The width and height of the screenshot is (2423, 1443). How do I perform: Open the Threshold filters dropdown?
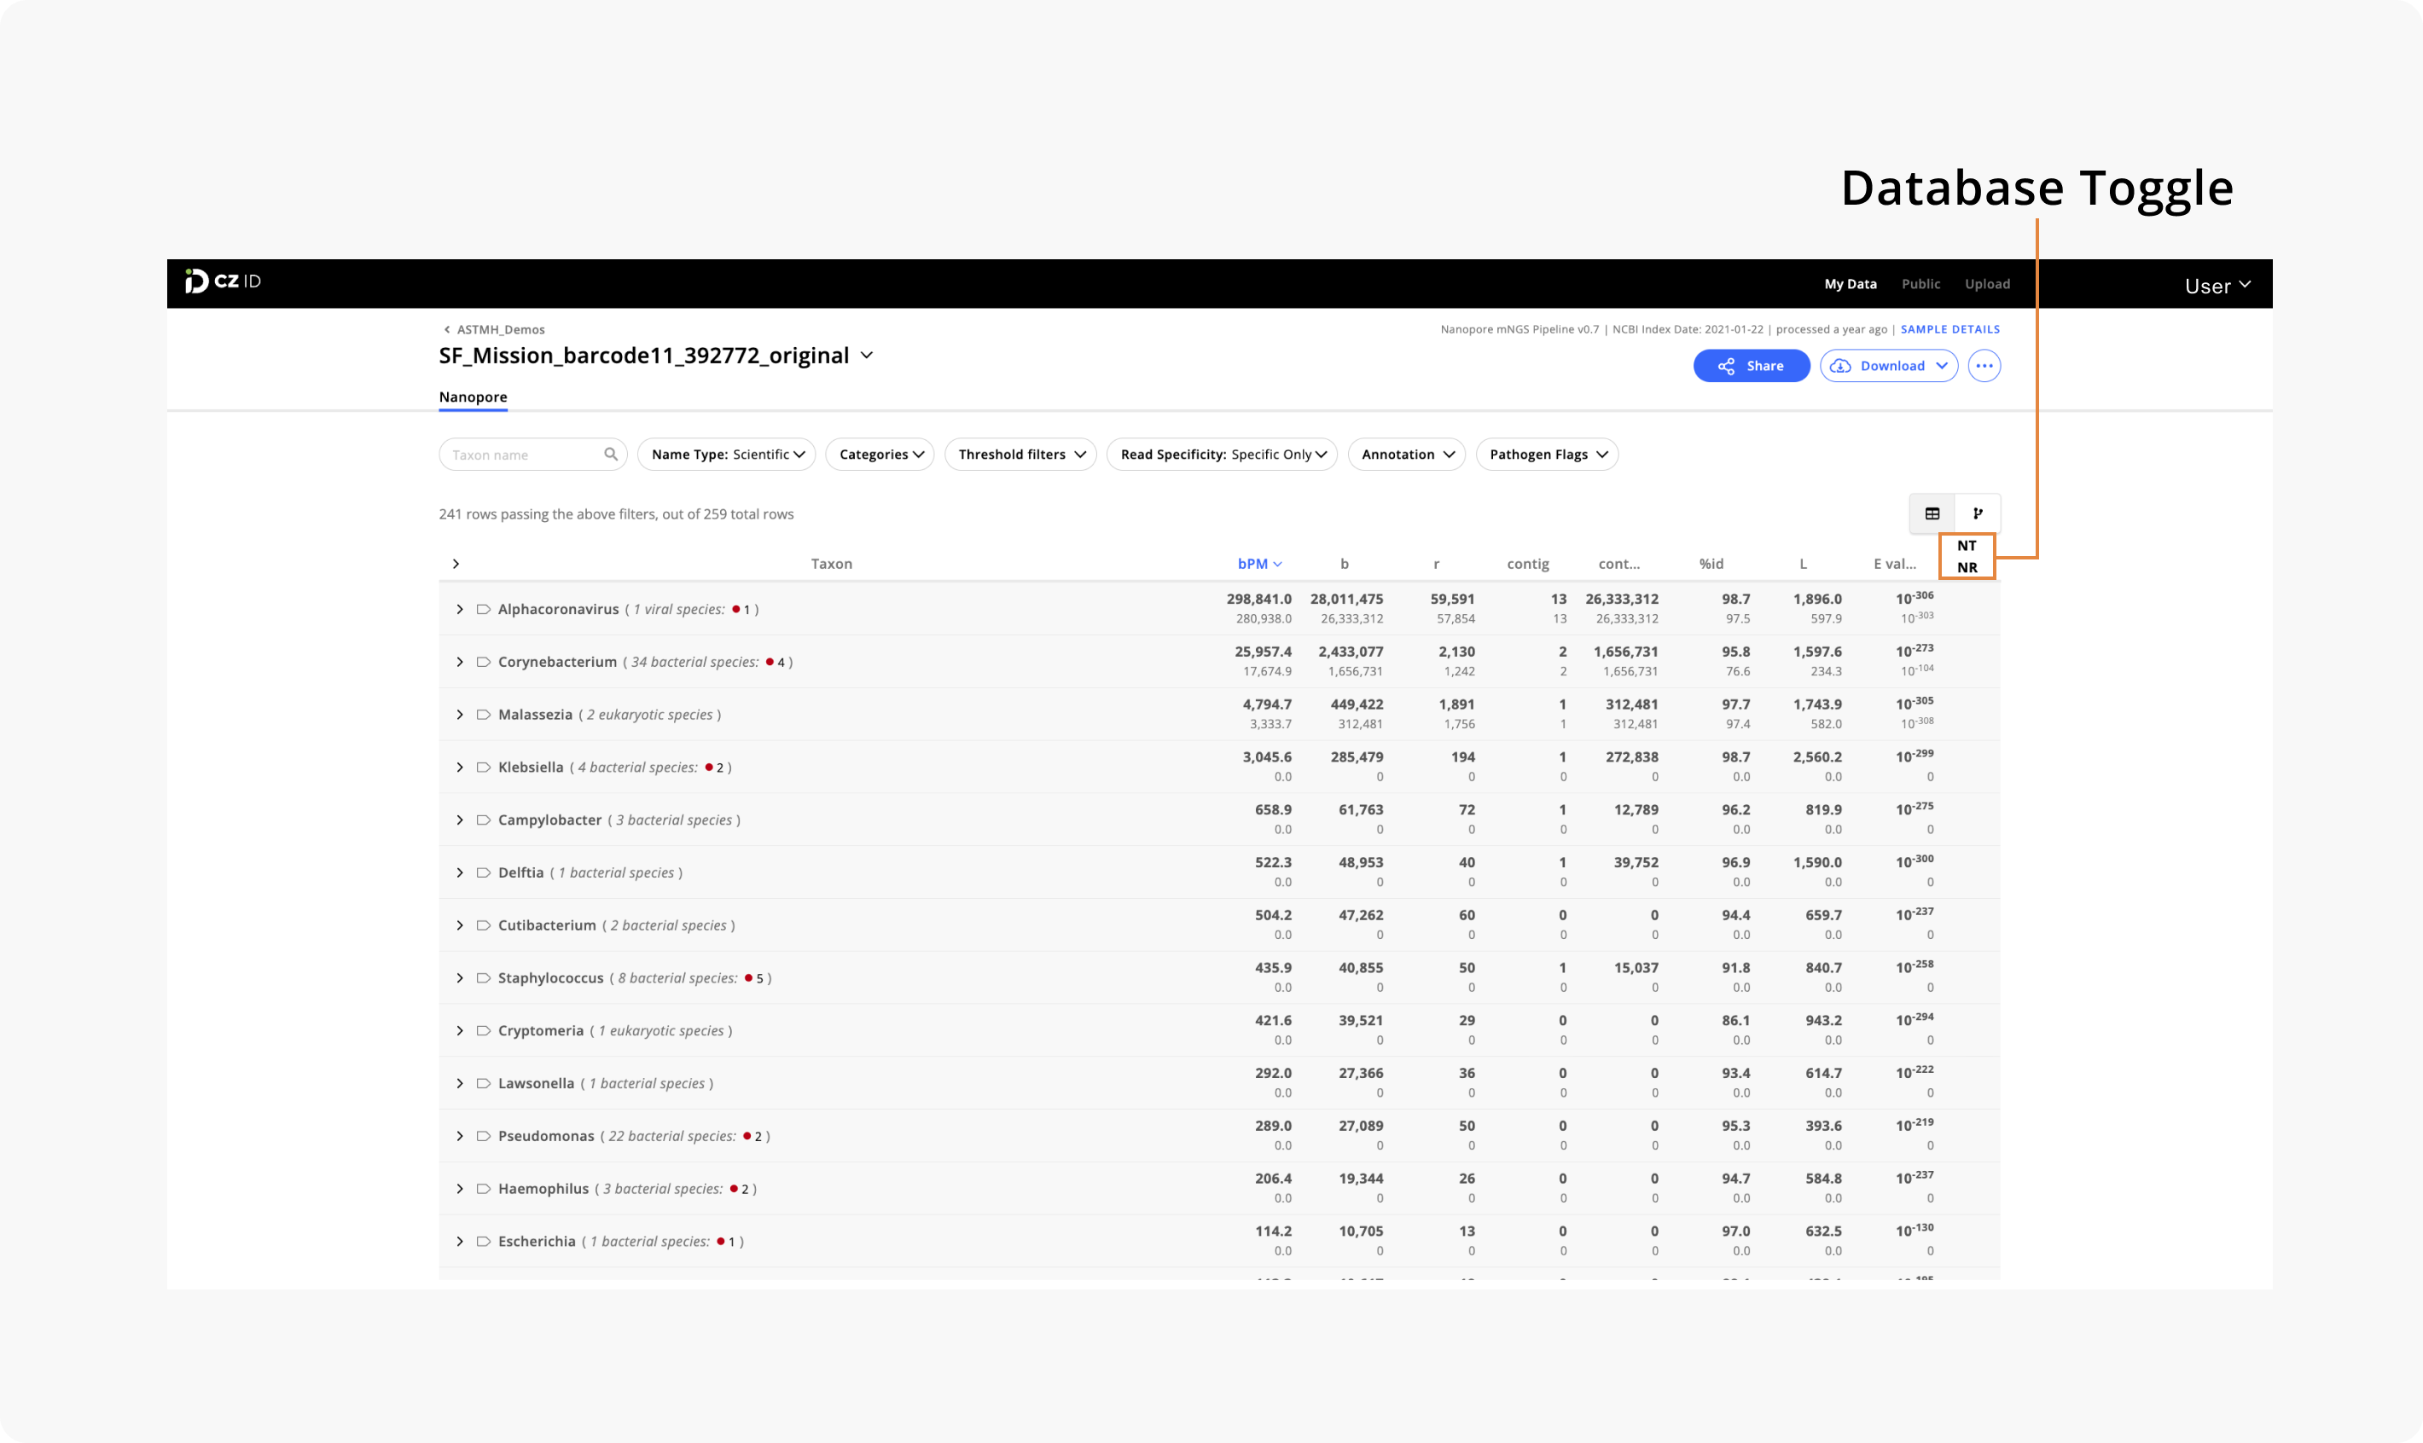(1020, 454)
